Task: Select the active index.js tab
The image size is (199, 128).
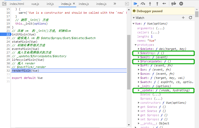Action: tap(66, 4)
